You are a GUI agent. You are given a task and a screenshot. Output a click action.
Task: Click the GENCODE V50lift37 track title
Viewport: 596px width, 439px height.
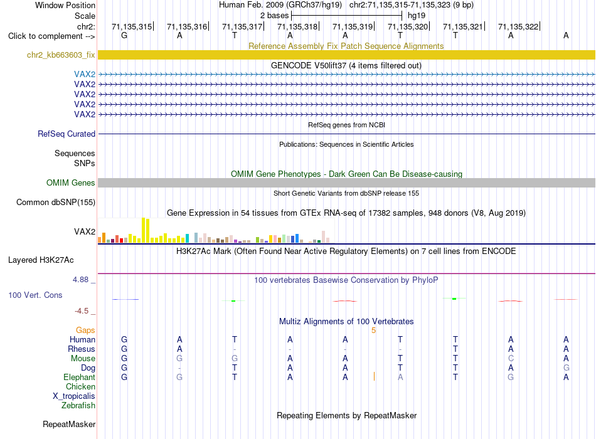point(346,65)
